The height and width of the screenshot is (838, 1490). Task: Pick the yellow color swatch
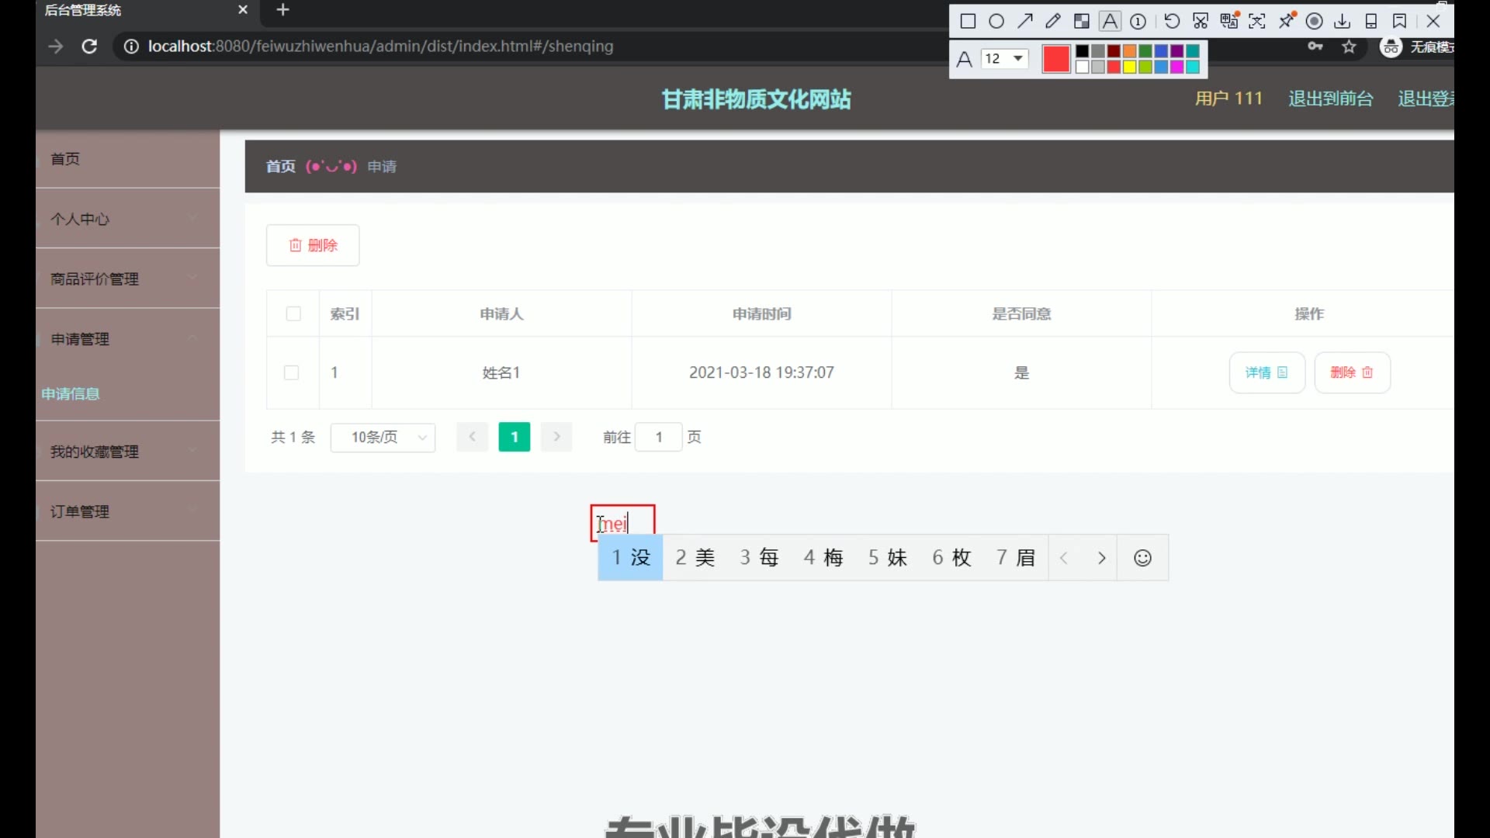click(x=1130, y=68)
